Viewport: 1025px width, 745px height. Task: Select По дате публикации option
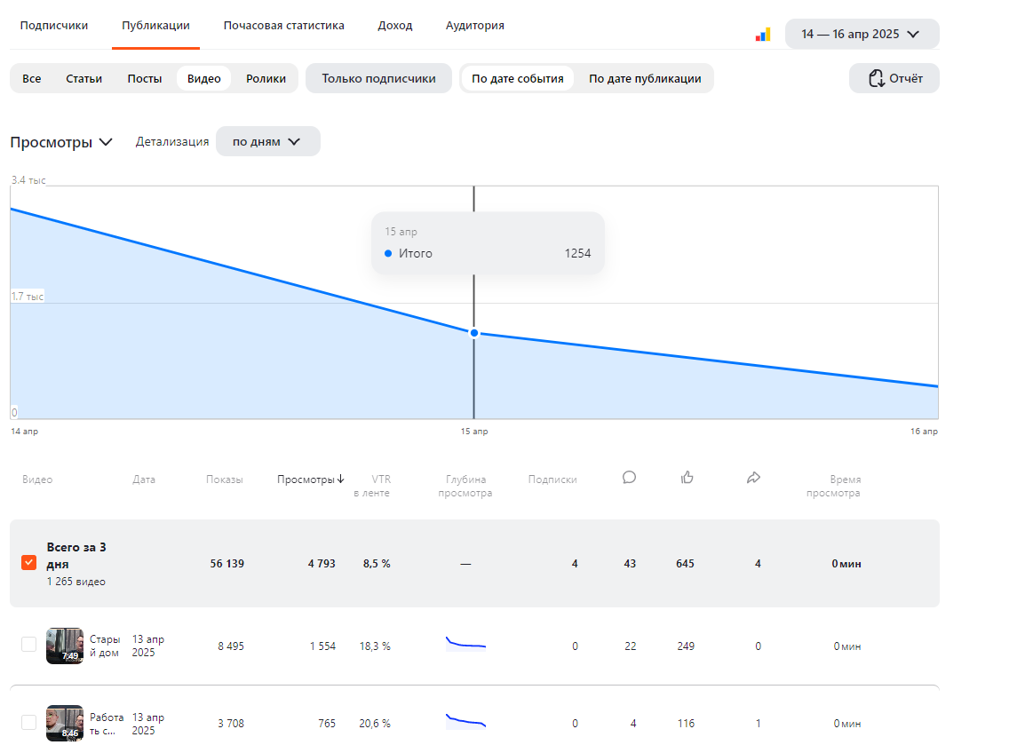(x=645, y=78)
